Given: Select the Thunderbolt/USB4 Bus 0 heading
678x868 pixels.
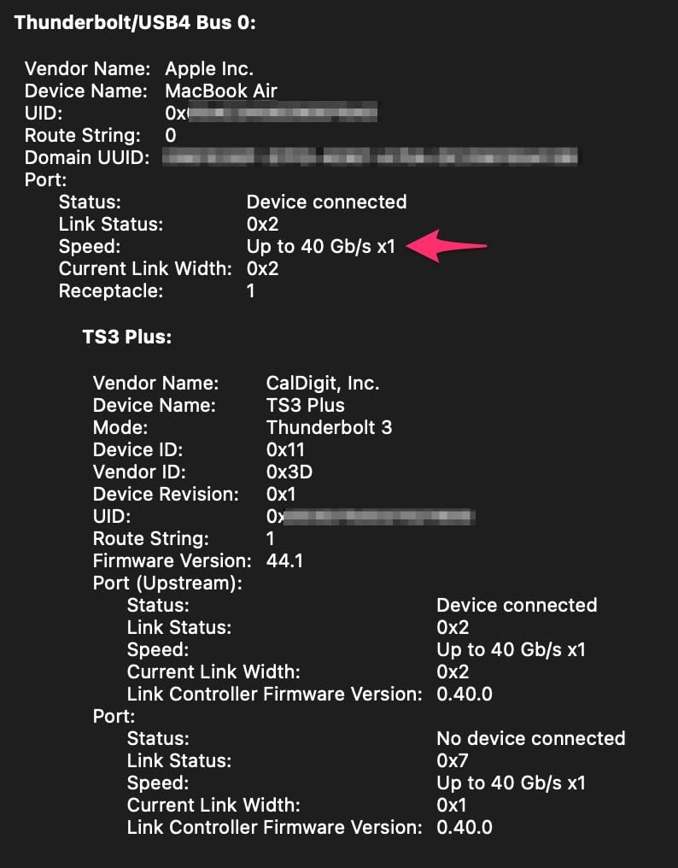Looking at the screenshot, I should pyautogui.click(x=135, y=23).
